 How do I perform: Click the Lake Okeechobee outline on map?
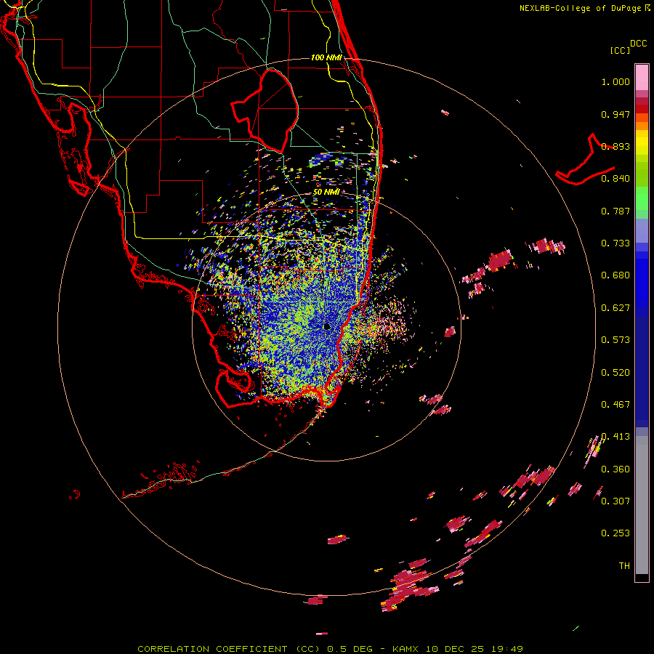click(265, 110)
